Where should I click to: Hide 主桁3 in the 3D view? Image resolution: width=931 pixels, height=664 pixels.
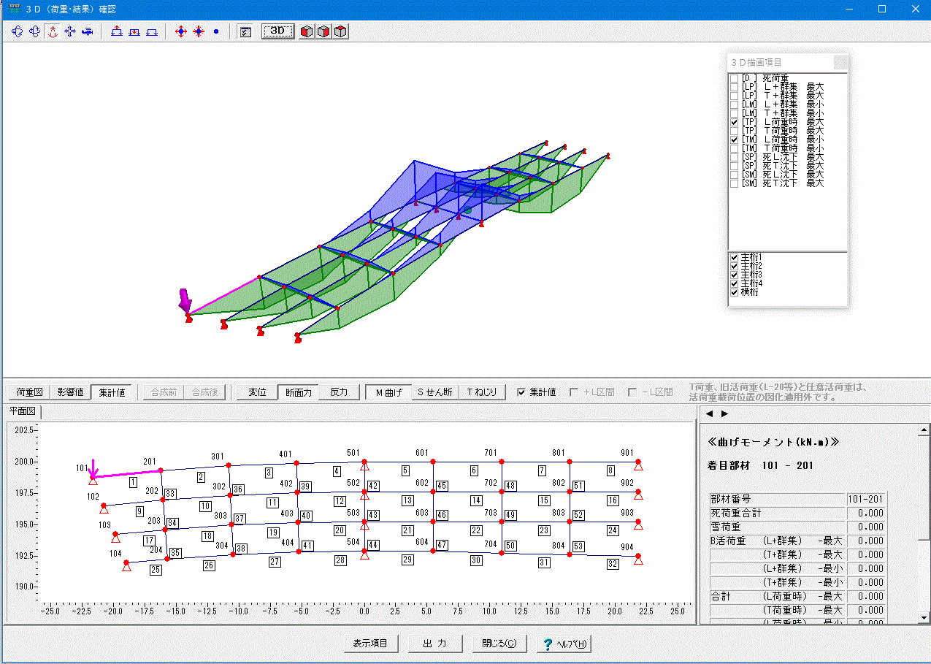(x=734, y=275)
